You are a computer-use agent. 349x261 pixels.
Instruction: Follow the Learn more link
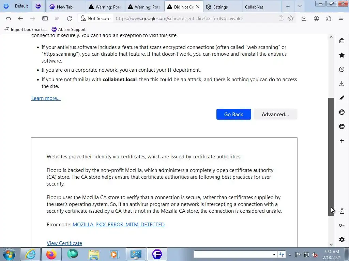pyautogui.click(x=46, y=98)
